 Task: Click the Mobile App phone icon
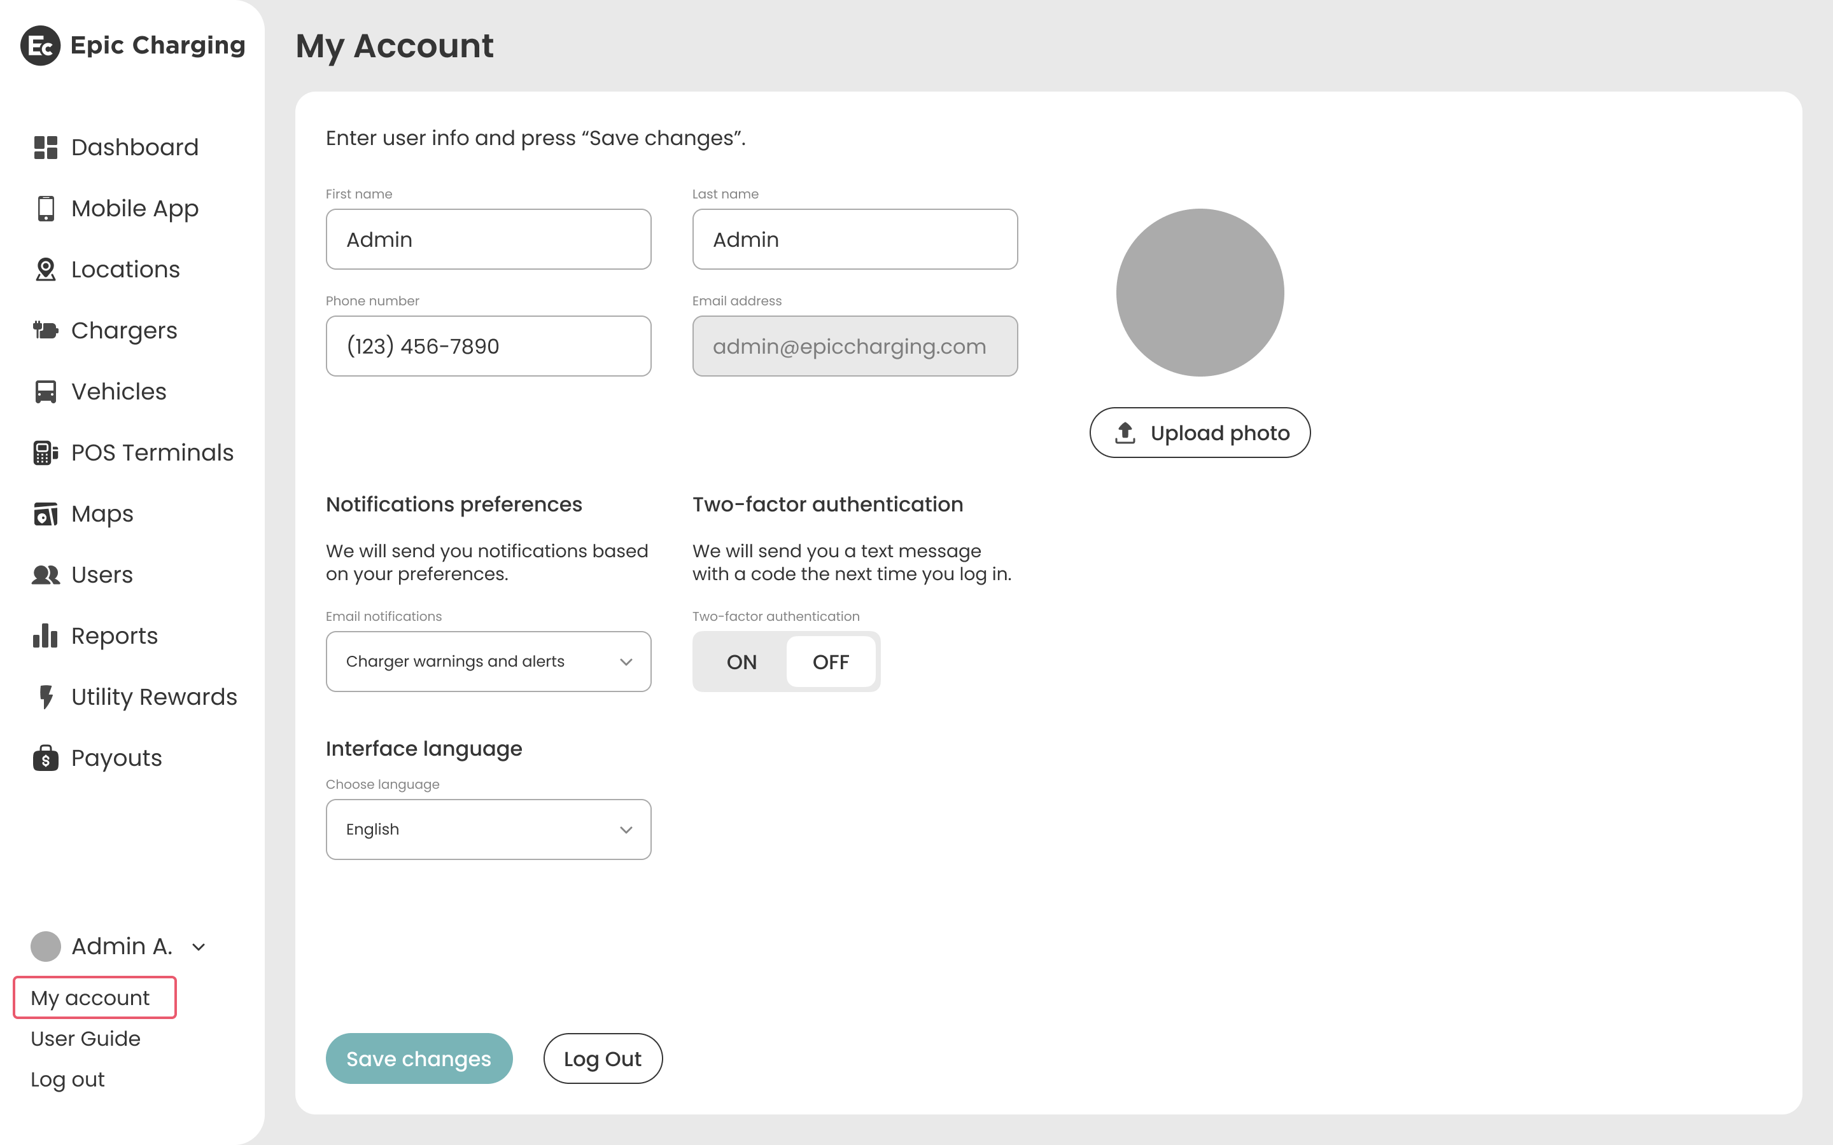45,208
